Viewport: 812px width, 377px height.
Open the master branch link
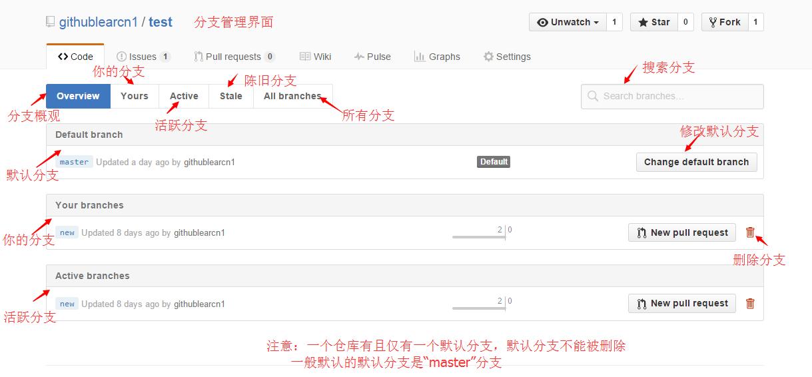[74, 162]
